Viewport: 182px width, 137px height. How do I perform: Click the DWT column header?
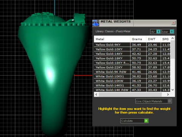click(154, 39)
